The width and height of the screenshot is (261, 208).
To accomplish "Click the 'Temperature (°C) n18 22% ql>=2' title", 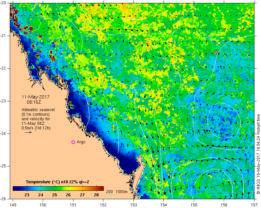I will point(58,182).
